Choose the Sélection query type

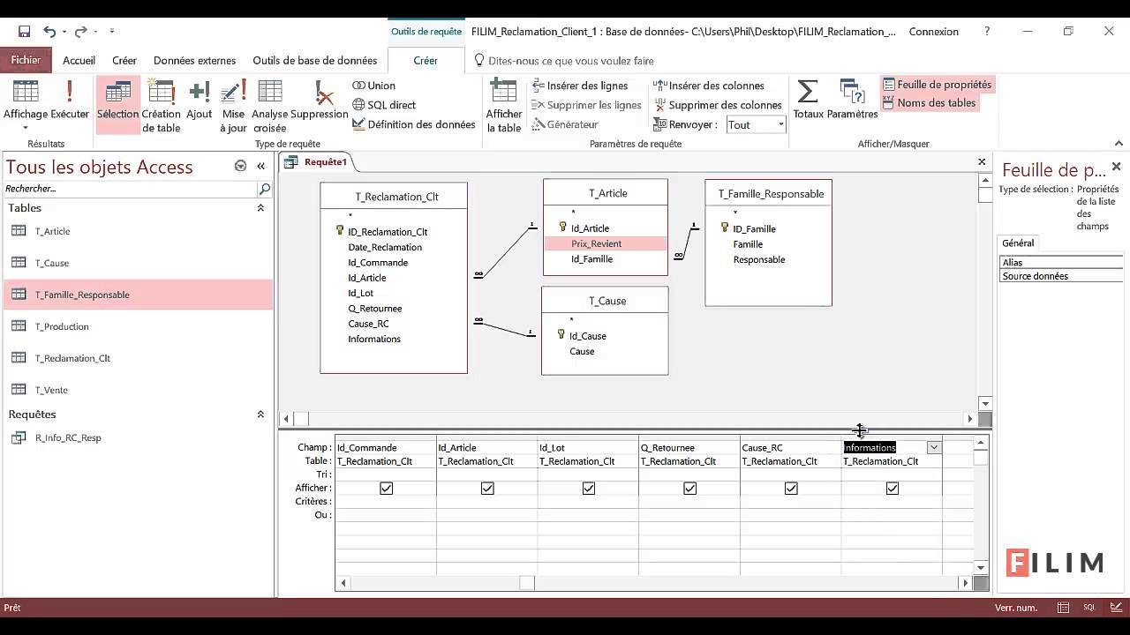(x=118, y=105)
